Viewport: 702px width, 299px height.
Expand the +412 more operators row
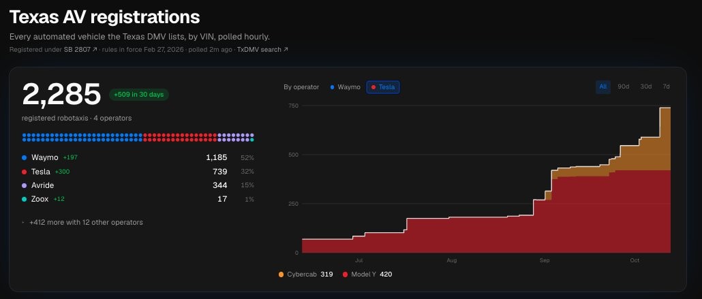(x=82, y=222)
